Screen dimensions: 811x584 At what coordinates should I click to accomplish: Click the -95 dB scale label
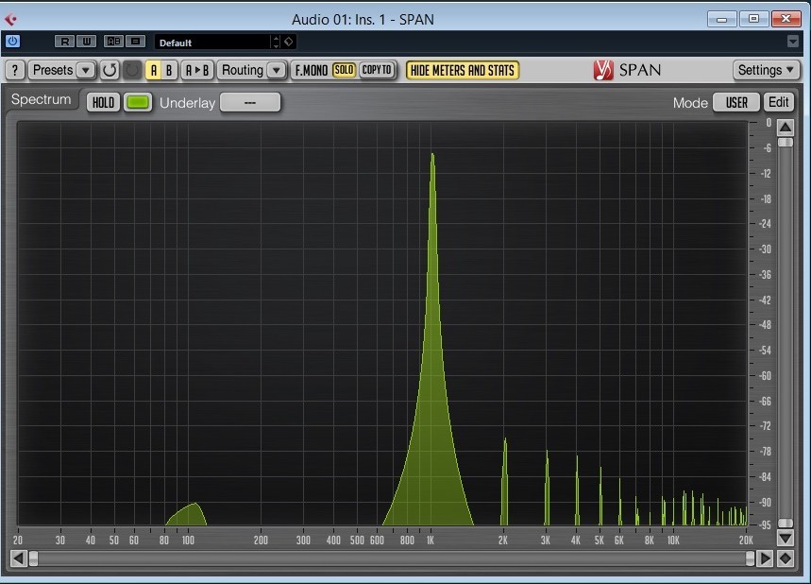pyautogui.click(x=765, y=525)
